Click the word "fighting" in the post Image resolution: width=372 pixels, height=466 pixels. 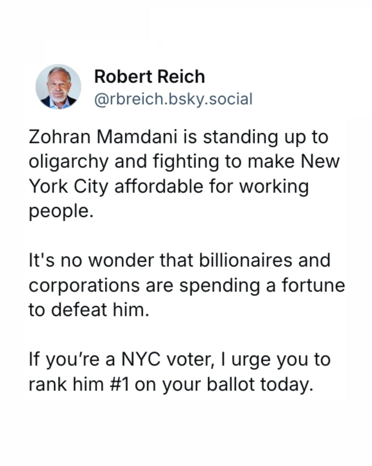pos(186,162)
